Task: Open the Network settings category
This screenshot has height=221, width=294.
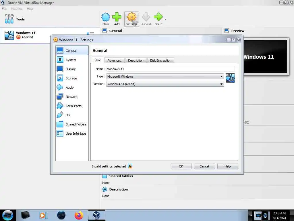Action: [72, 97]
